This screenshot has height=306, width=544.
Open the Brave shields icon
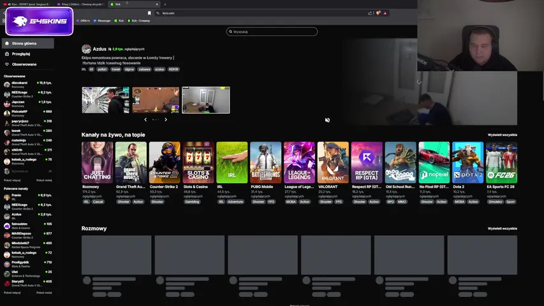[378, 13]
